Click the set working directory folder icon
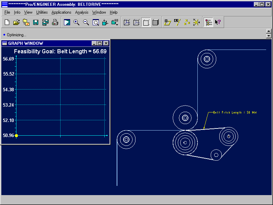273x205 pixels. point(26,23)
